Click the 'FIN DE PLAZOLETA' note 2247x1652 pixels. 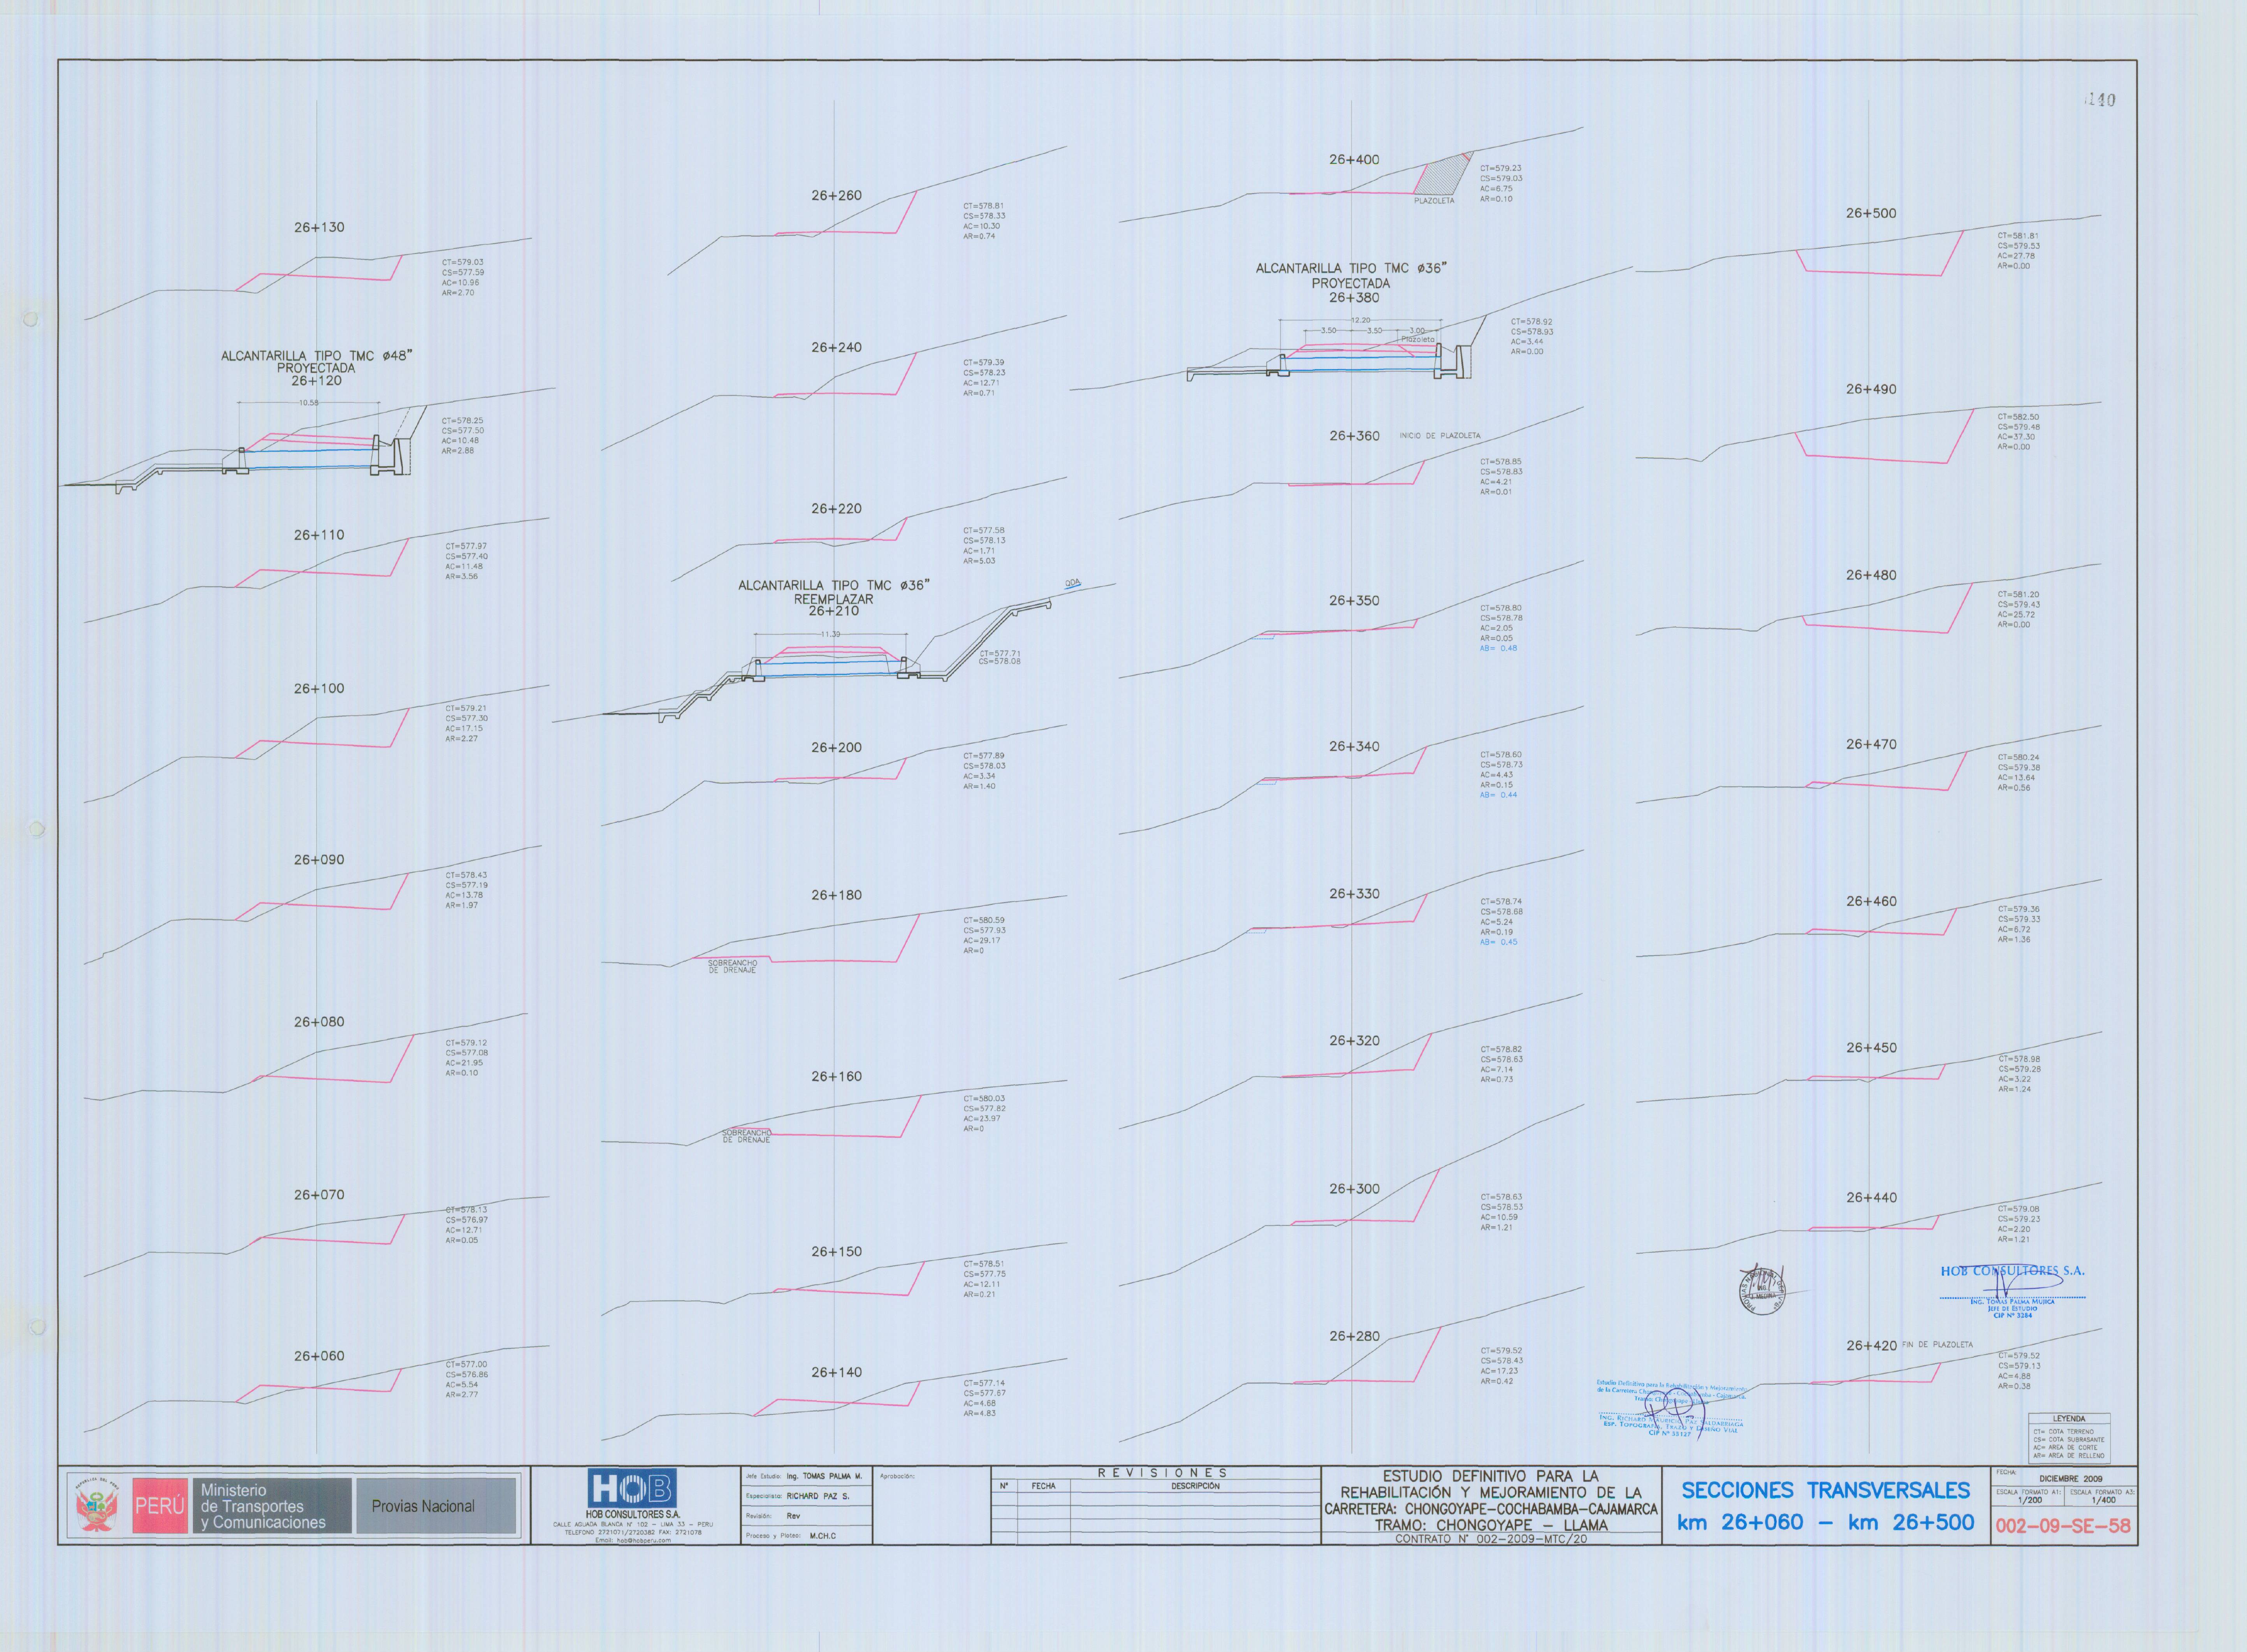(1937, 1345)
